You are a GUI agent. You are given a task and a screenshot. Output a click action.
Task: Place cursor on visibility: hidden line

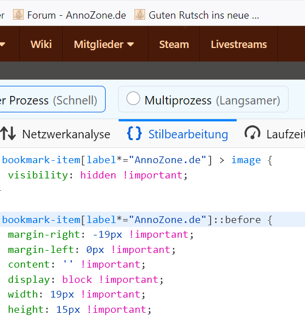coord(98,175)
